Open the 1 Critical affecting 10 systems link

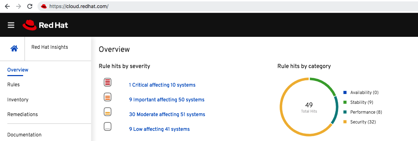pyautogui.click(x=162, y=85)
